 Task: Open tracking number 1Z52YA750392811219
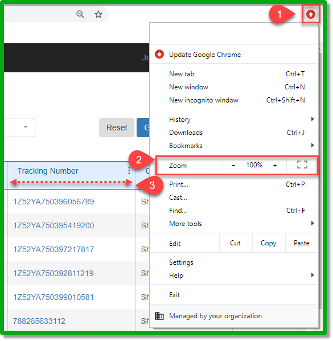[54, 273]
